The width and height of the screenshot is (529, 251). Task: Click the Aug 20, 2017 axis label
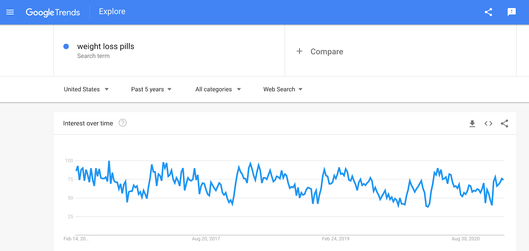point(206,238)
